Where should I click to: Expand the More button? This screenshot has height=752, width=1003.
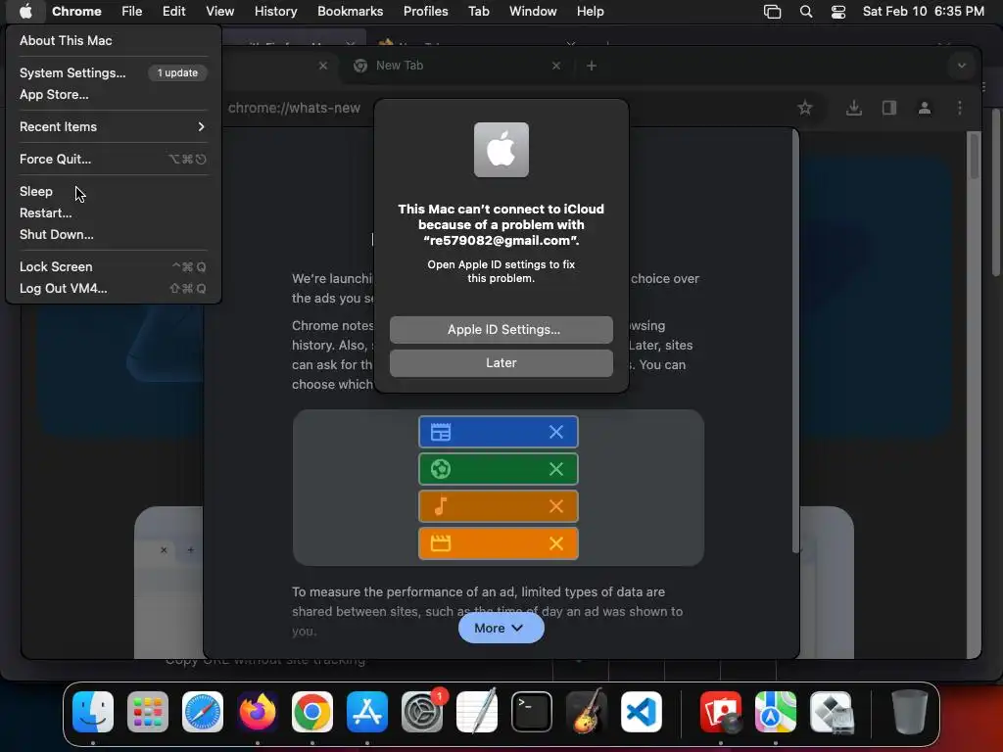501,628
